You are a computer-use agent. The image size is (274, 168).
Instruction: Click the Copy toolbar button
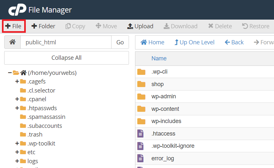pyautogui.click(x=75, y=26)
